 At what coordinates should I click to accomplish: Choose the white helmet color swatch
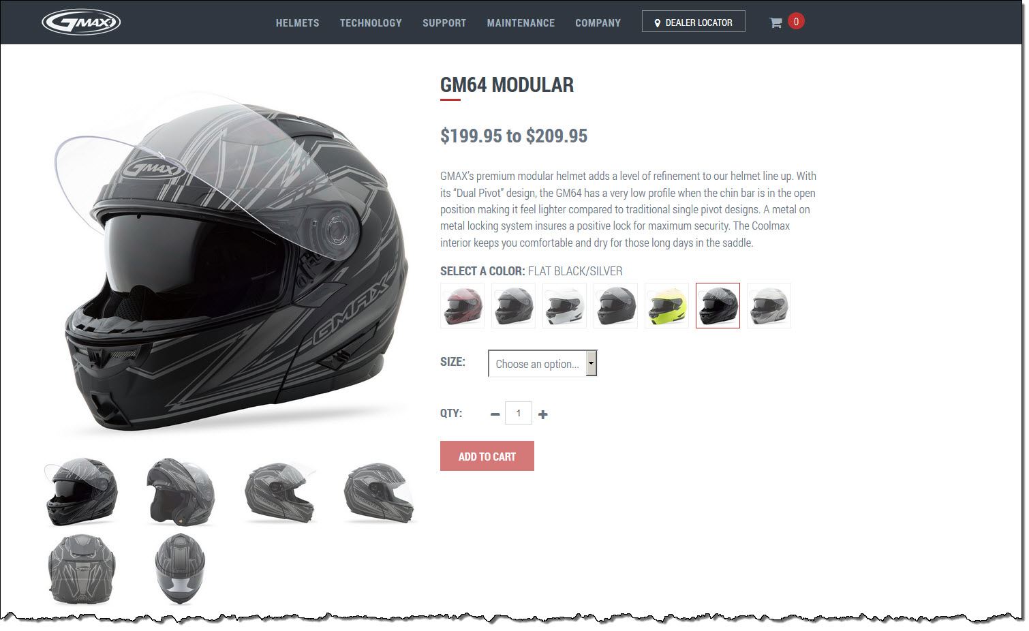[x=564, y=305]
